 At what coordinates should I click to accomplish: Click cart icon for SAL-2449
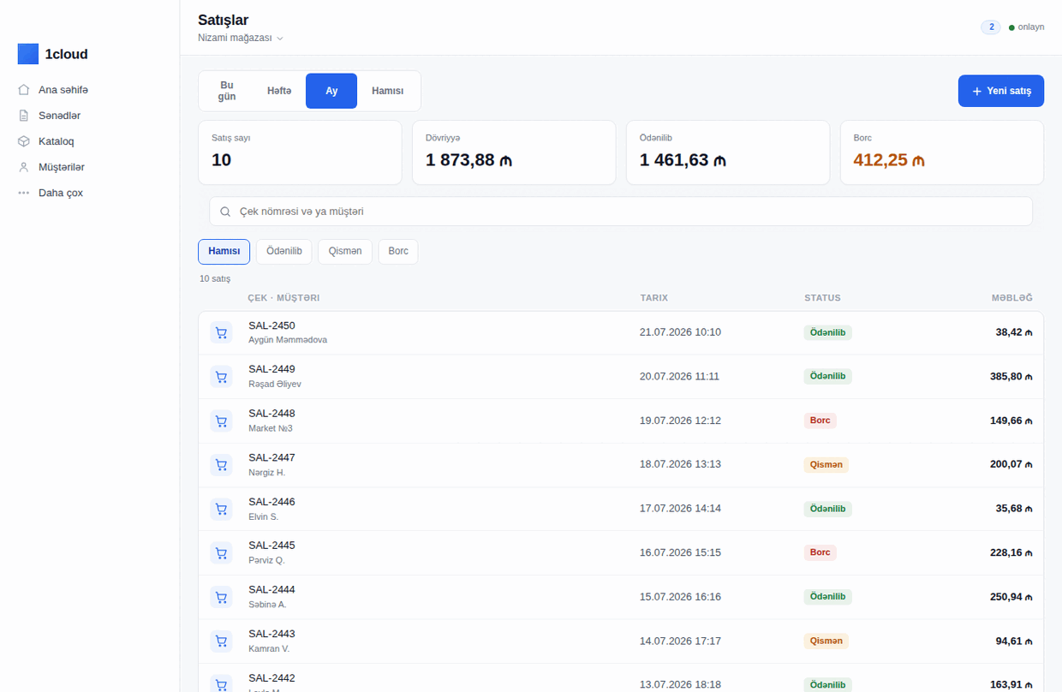[221, 377]
